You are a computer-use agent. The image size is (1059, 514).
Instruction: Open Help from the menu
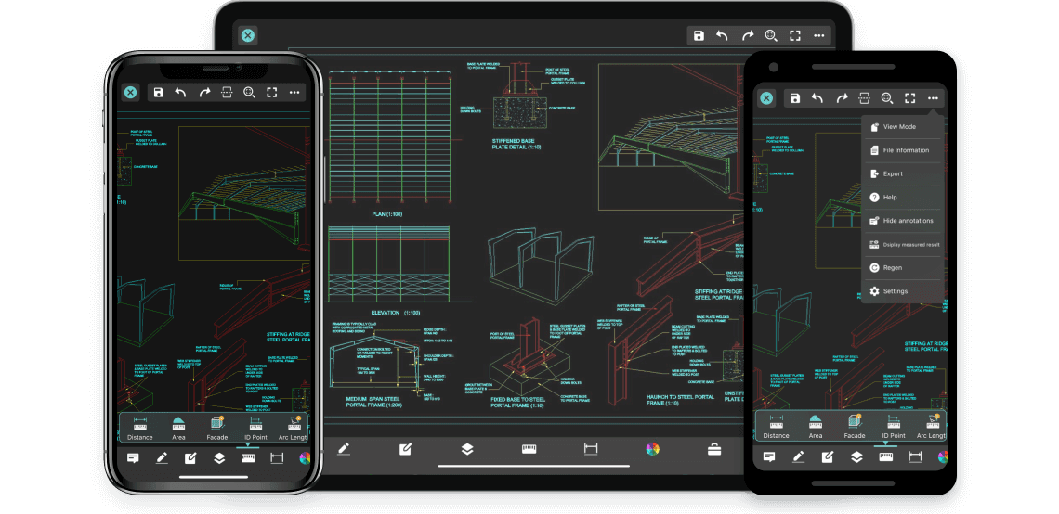[902, 198]
